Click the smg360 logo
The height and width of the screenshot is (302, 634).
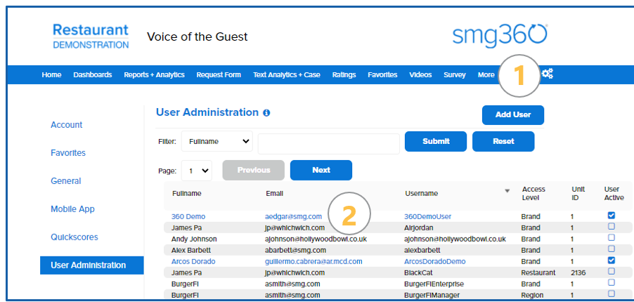click(x=500, y=35)
